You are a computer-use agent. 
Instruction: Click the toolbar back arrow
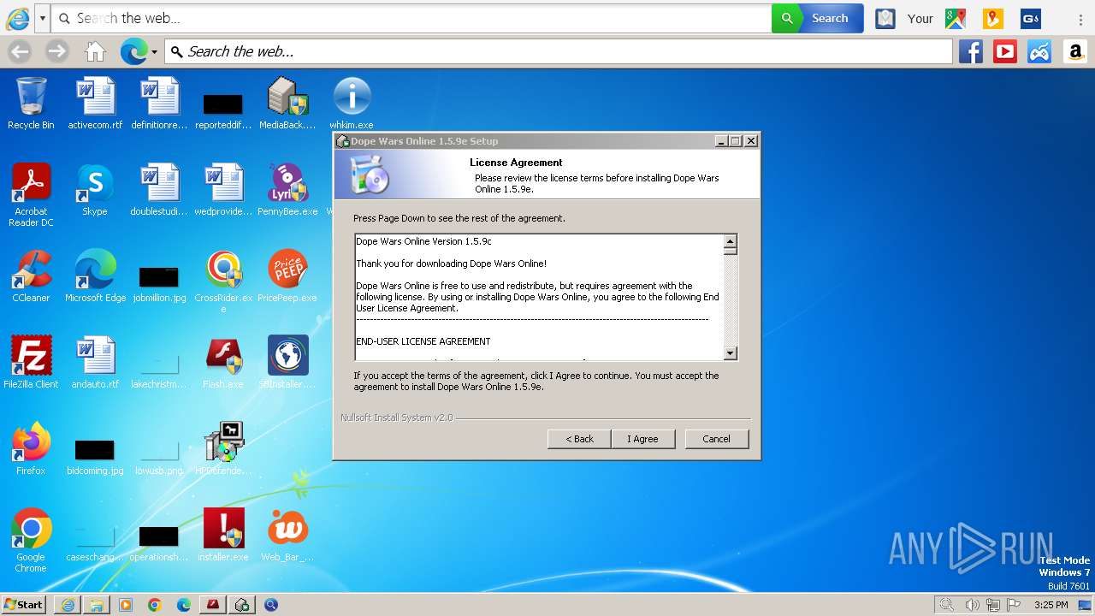coord(20,52)
